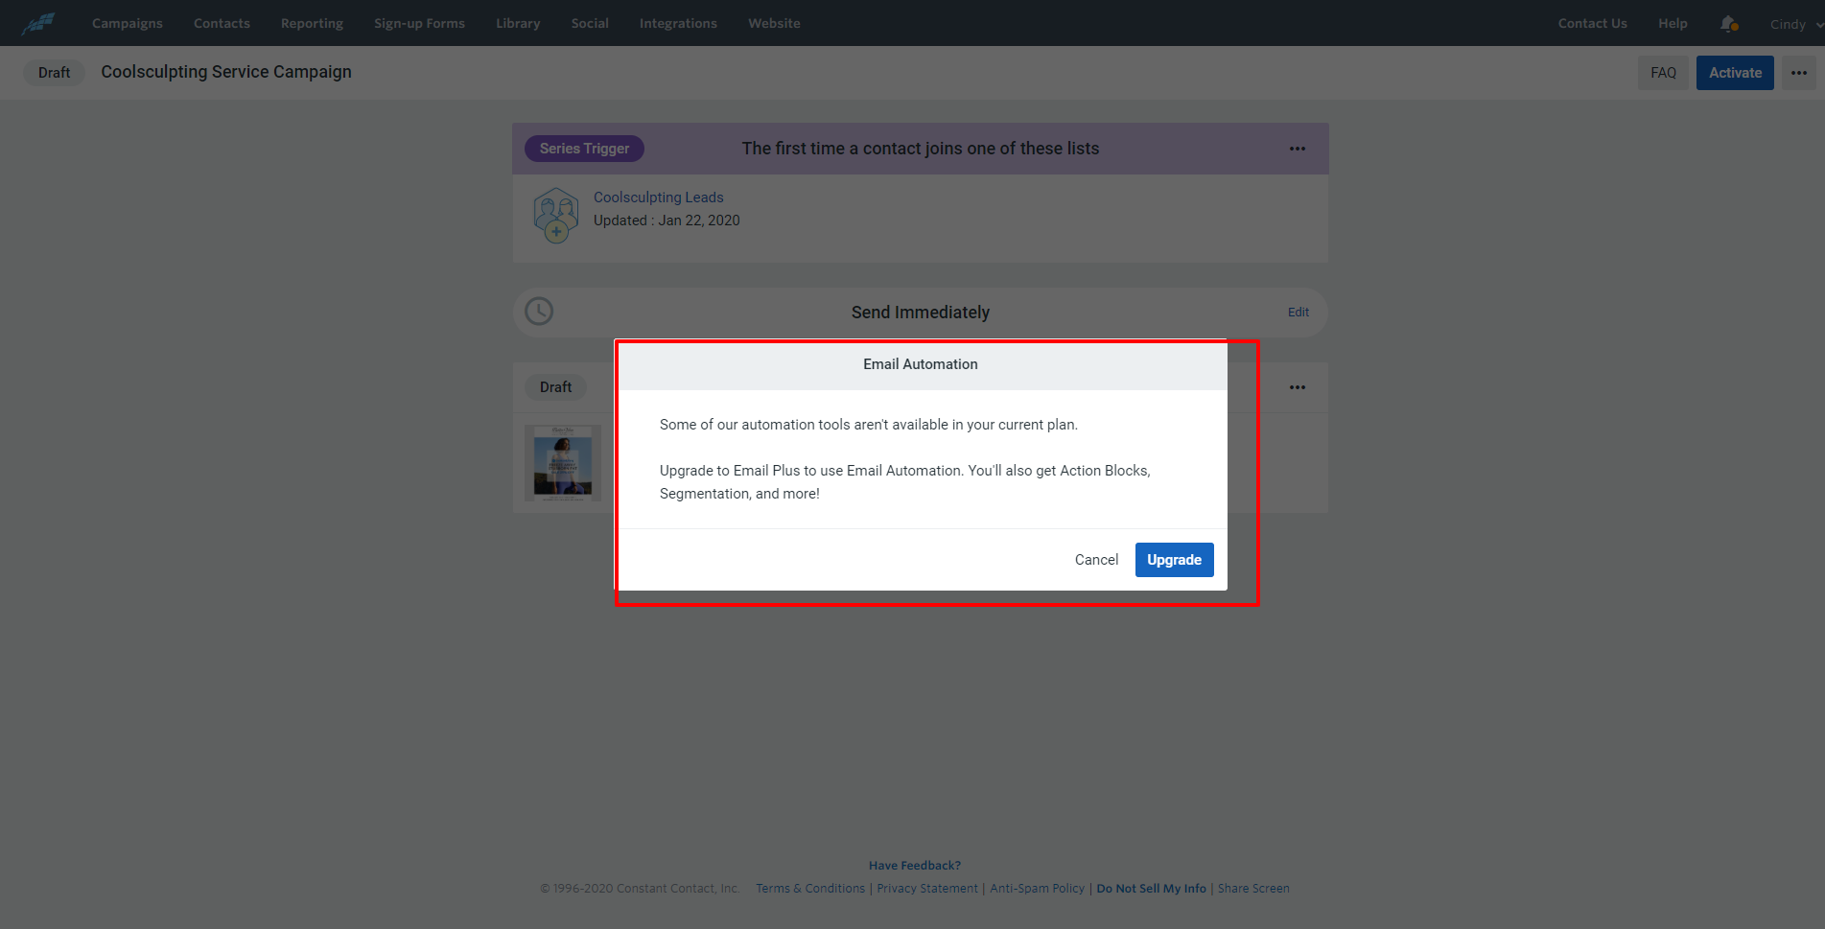Open the notifications bell icon

1728,23
